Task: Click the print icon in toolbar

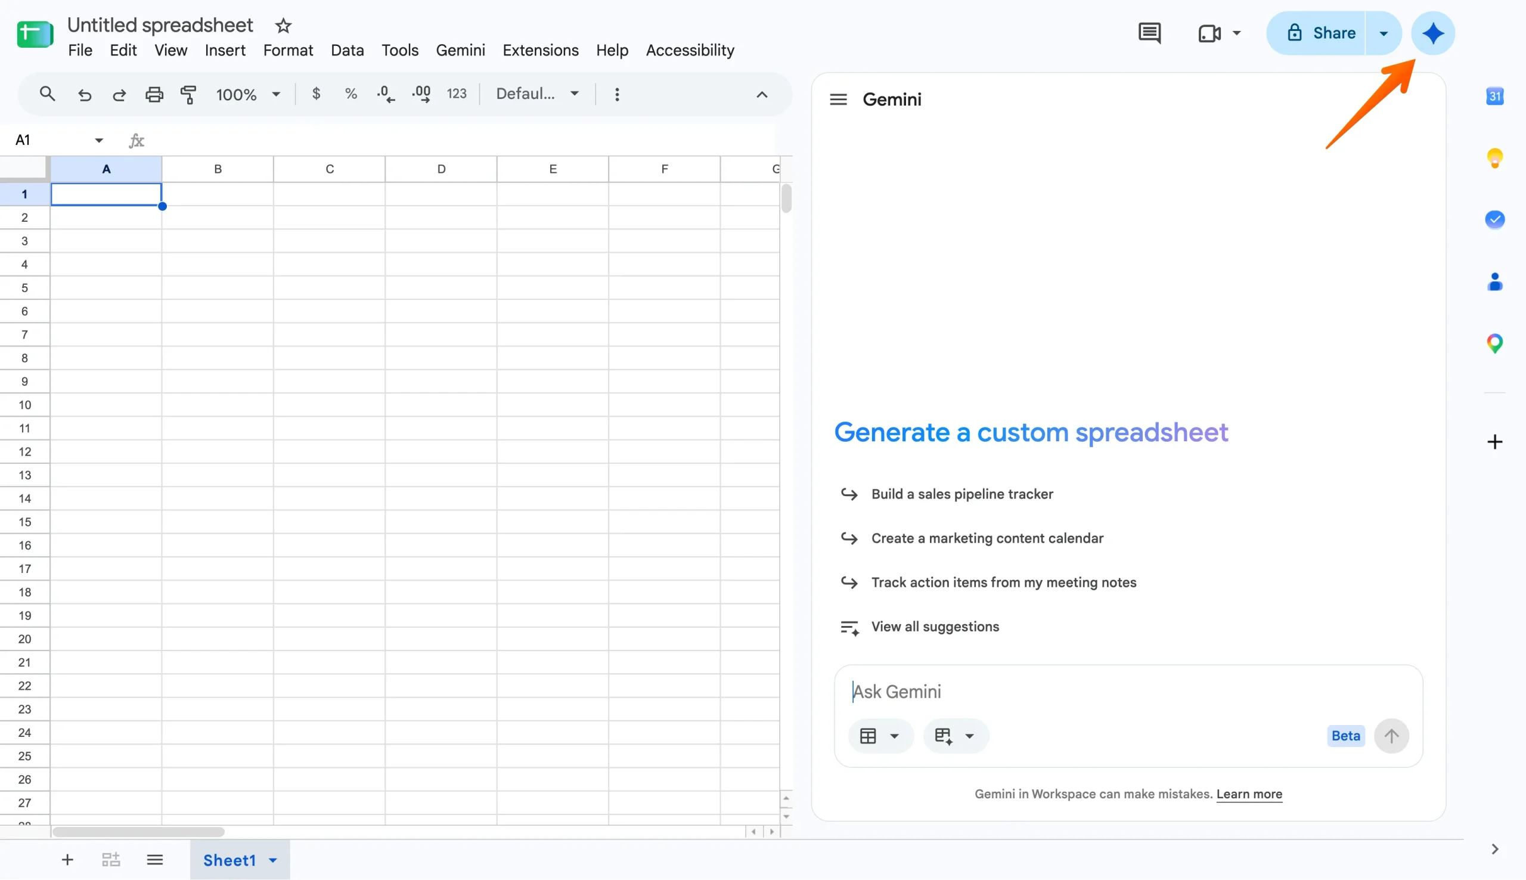Action: coord(154,94)
